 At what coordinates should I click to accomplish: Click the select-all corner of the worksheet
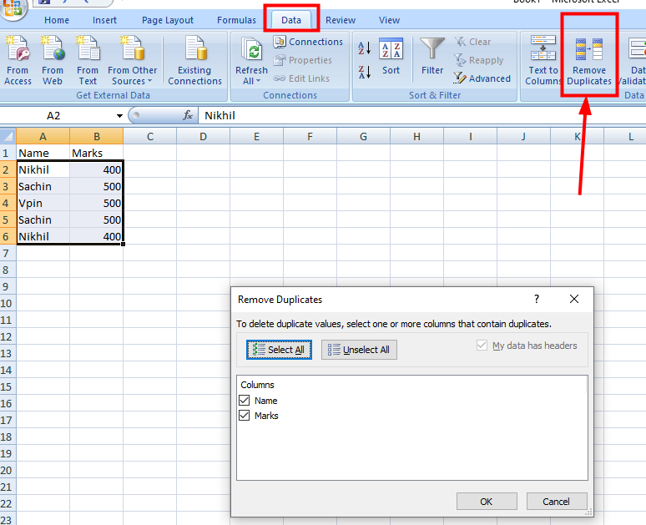tap(8, 136)
